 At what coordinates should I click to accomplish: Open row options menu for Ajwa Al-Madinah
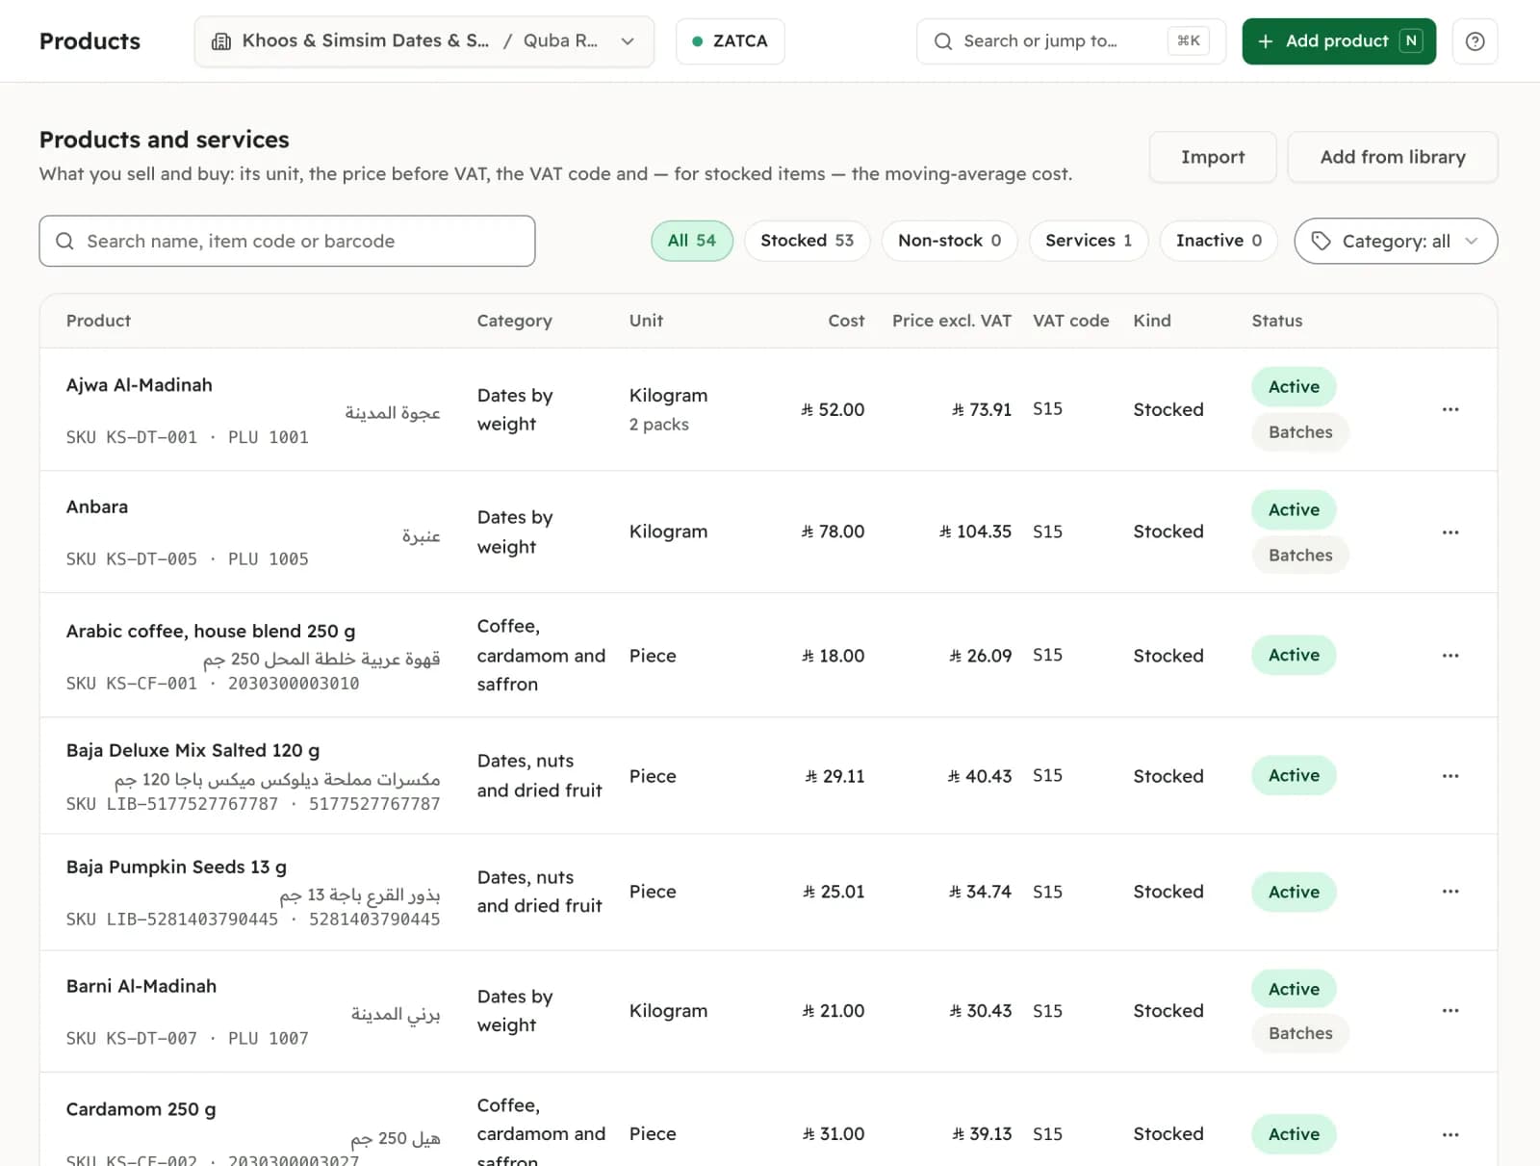[1450, 409]
